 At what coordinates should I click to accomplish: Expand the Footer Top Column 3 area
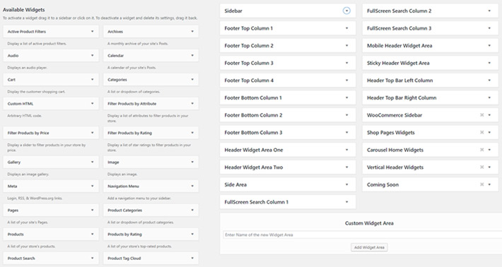tap(346, 63)
